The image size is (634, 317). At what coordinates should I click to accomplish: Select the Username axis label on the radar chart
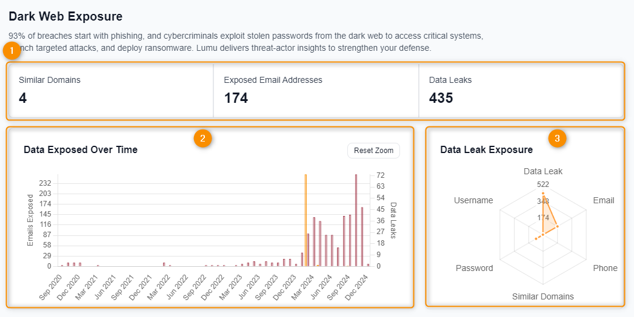point(473,200)
